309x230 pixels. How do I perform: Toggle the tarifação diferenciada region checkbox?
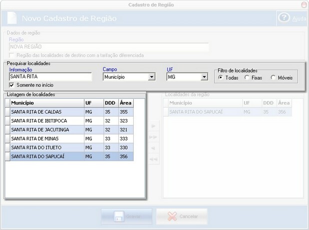tap(11, 55)
